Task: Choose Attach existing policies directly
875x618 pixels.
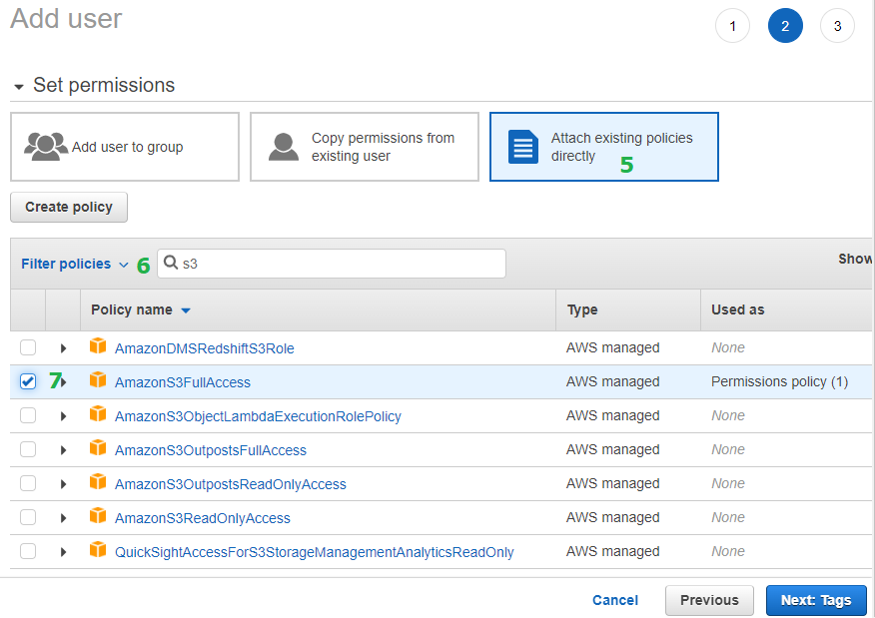Action: click(603, 147)
